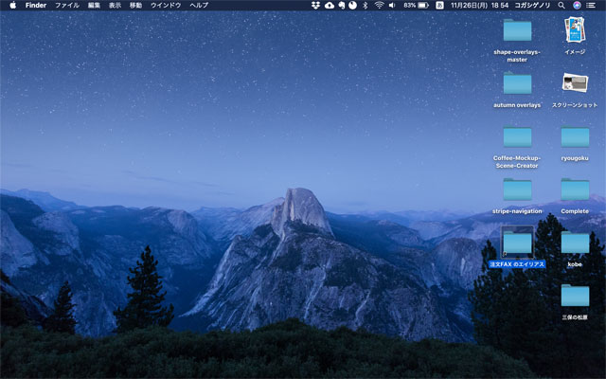Click the round white menu bar icon
Viewport: 606px width, 379px height.
point(353,6)
